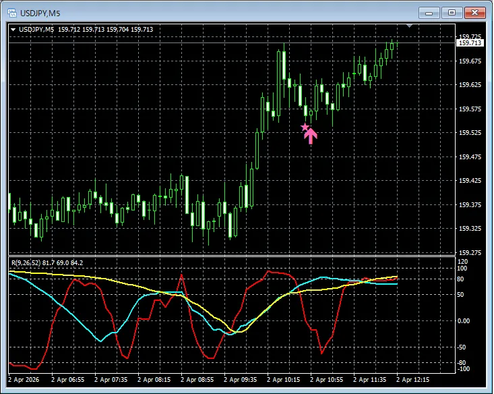Click the 2 Apr 10:55 time label
This screenshot has width=494, height=394.
pyautogui.click(x=327, y=379)
